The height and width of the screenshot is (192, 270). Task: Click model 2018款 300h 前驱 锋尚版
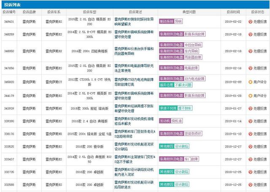point(89,109)
